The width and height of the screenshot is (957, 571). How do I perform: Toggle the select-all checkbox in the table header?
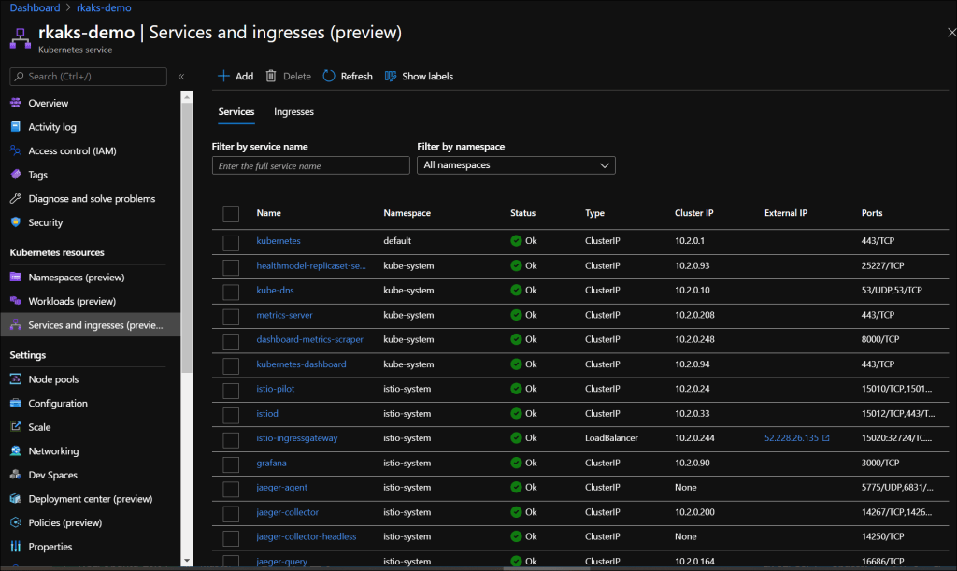[231, 213]
